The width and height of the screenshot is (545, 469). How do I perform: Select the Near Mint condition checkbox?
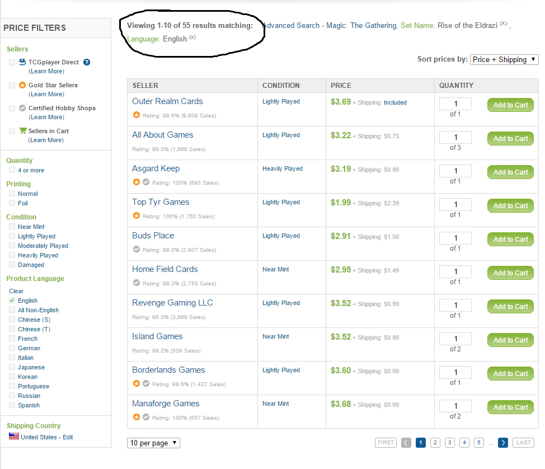pos(12,227)
